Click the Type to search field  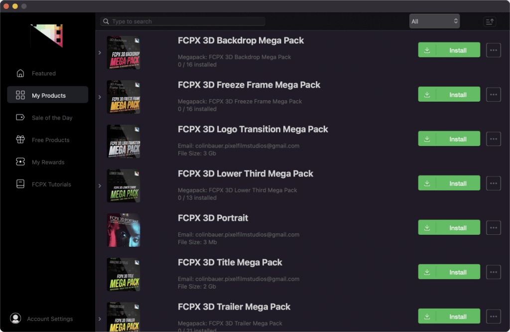pos(182,21)
